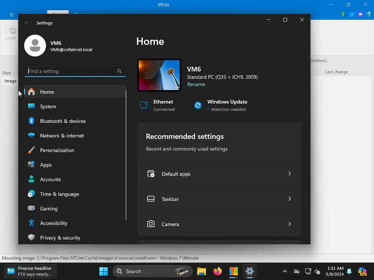Click the NTLite green upgrade arrow icon
374x280 pixels.
(343, 14)
